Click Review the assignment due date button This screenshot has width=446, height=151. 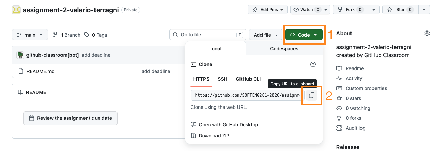[70, 118]
